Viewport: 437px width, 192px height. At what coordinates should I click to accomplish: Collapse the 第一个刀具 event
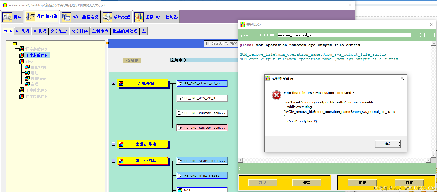[113, 161]
